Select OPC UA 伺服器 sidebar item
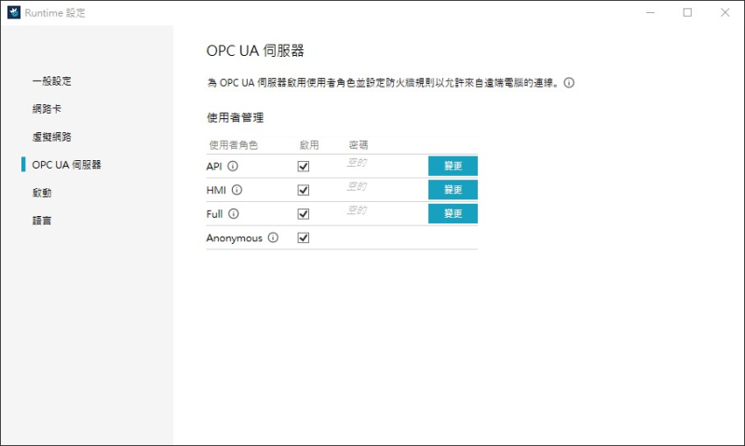The image size is (745, 446). [66, 165]
